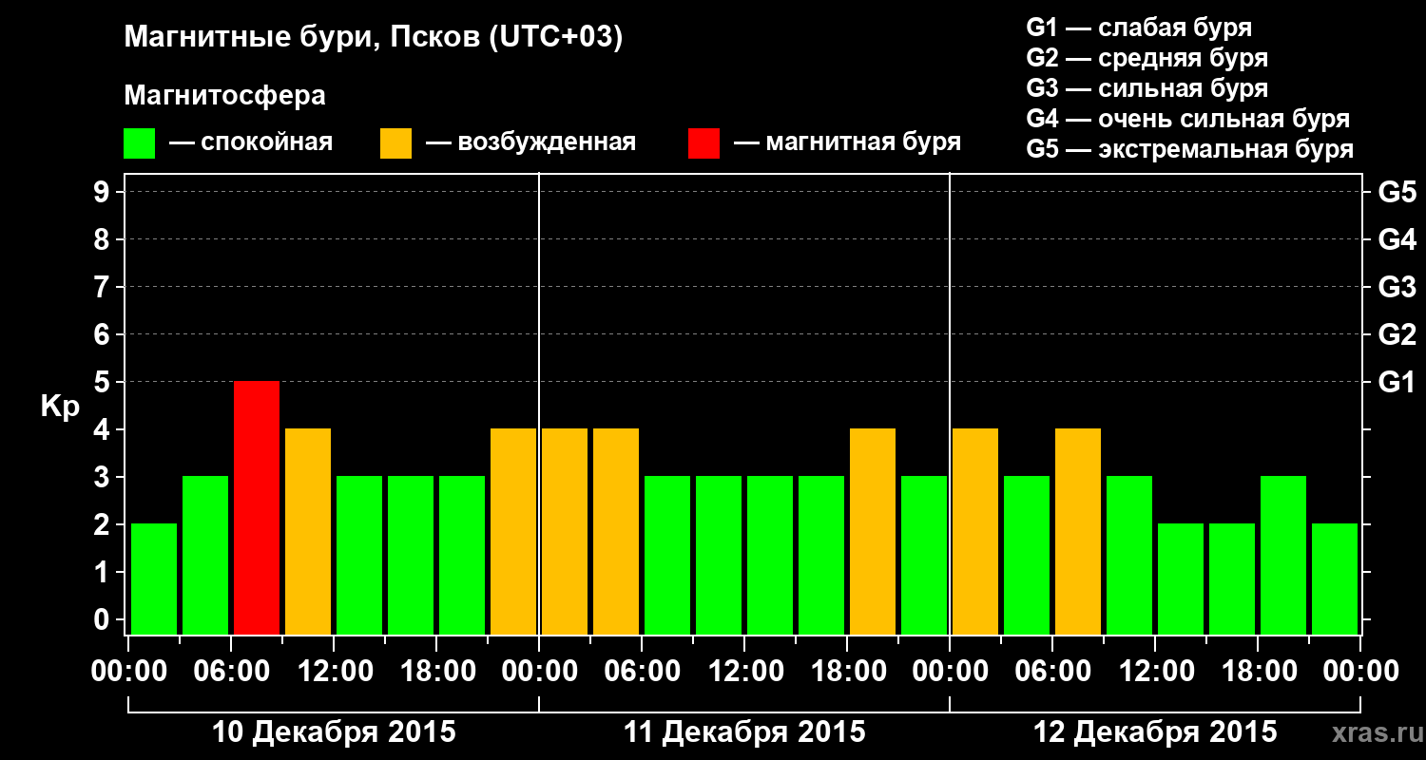This screenshot has width=1426, height=760.
Task: Select the last green bar before 00:00 on 12 December
Action: [x=924, y=555]
